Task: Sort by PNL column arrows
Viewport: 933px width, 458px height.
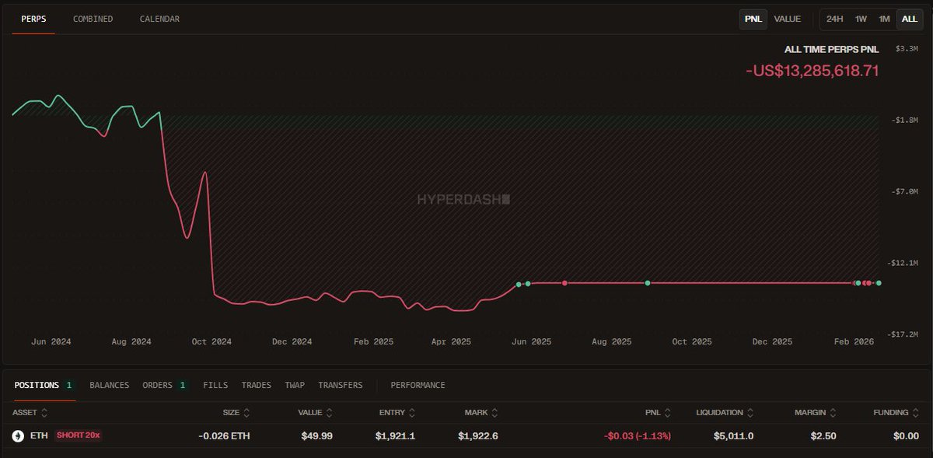Action: pyautogui.click(x=668, y=413)
